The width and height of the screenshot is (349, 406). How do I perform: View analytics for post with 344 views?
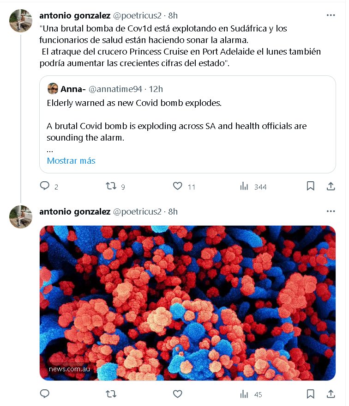click(245, 186)
